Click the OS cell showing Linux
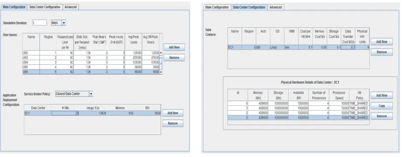 coord(277,48)
